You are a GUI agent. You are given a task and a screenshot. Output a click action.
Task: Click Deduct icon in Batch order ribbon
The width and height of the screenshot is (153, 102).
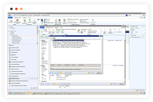tap(79, 31)
